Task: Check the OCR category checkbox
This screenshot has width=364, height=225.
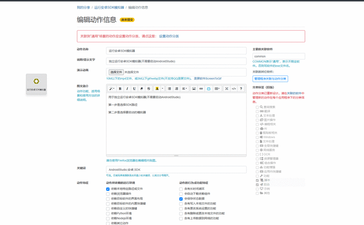Action: click(257, 154)
